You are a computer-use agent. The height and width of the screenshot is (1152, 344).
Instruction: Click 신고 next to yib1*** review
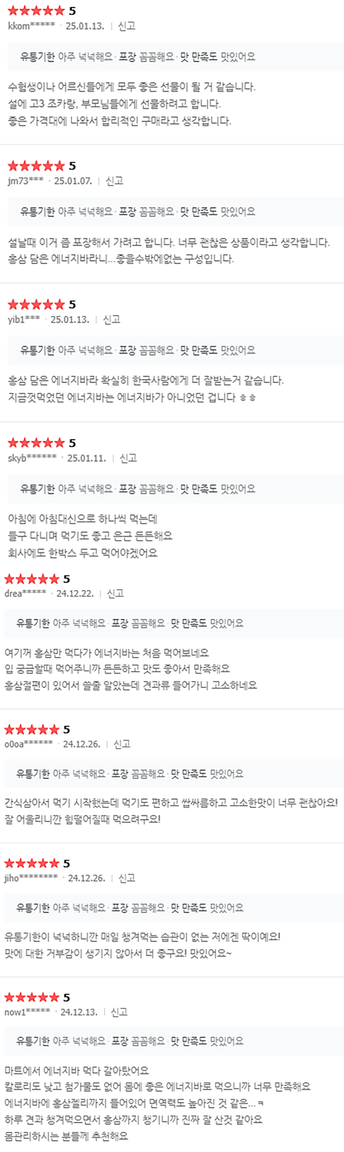pos(111,319)
